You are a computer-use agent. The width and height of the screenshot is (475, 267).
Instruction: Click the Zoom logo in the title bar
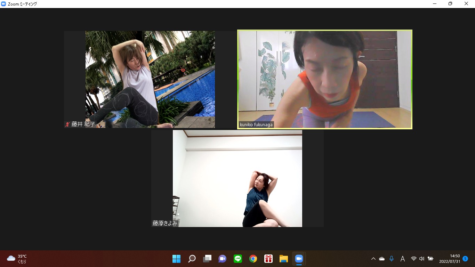pyautogui.click(x=3, y=4)
